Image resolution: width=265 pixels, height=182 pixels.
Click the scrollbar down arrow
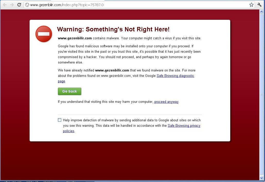262,178
